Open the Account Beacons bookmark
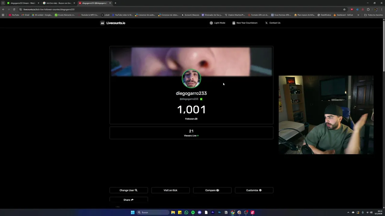Viewport: 385px width, 216px height. coord(190,15)
